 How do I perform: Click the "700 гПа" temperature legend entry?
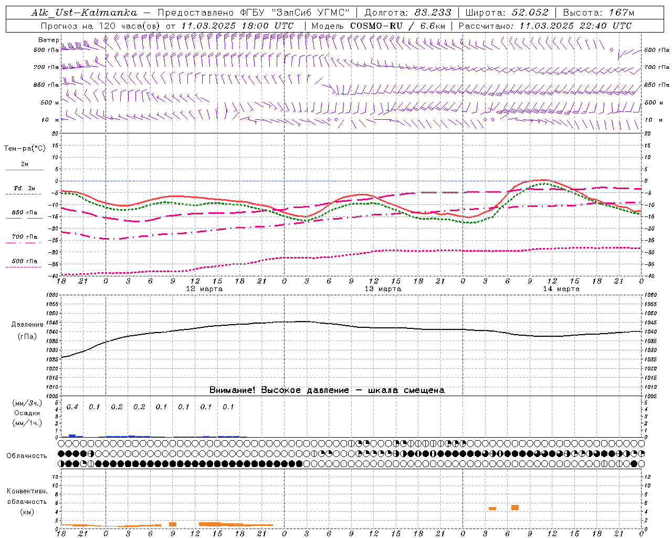pos(24,237)
